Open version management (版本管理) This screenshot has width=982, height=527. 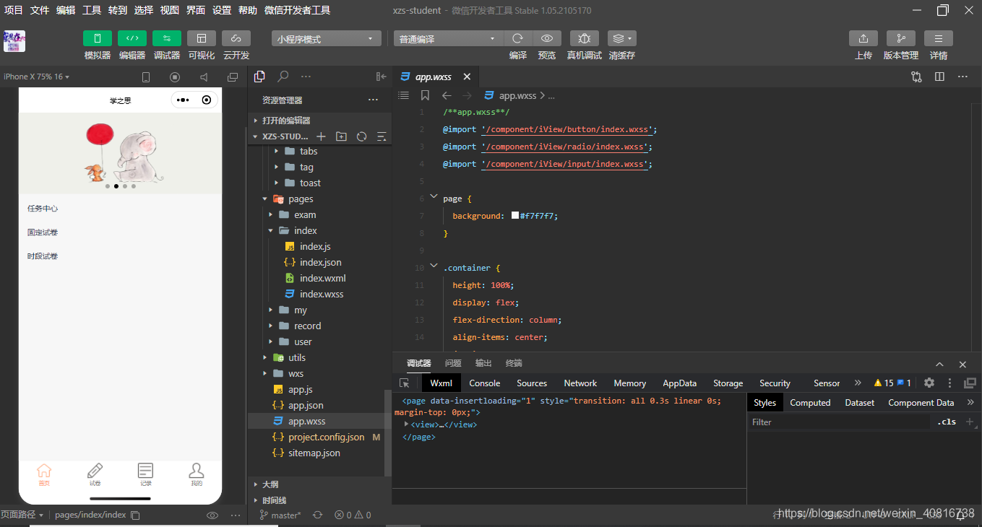click(x=901, y=38)
